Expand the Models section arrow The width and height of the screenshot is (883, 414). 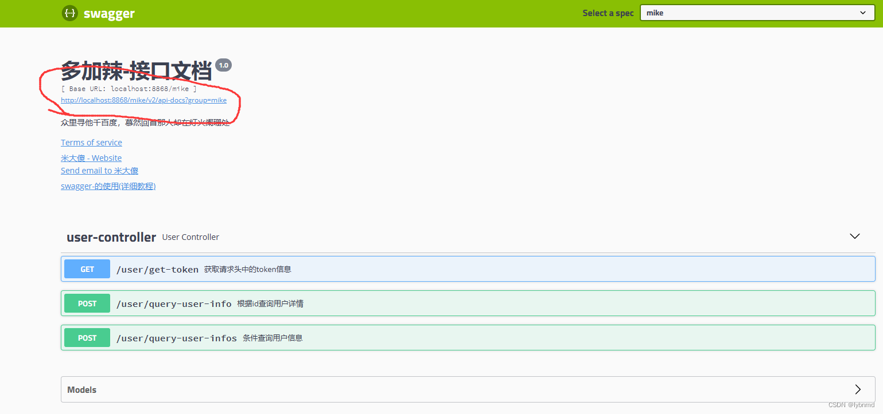(858, 389)
